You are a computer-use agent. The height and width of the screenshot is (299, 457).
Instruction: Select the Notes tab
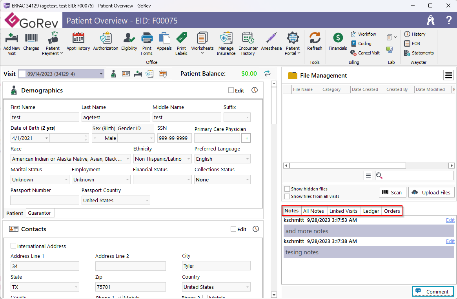pos(291,210)
